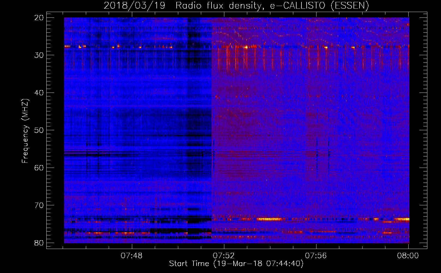Screen dimensions: 441x273
Task: Click the 50 MHz frequency label
Action: pos(39,130)
